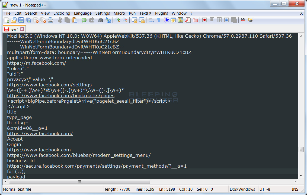Click the vertical scrollbar down arrow

301,176
